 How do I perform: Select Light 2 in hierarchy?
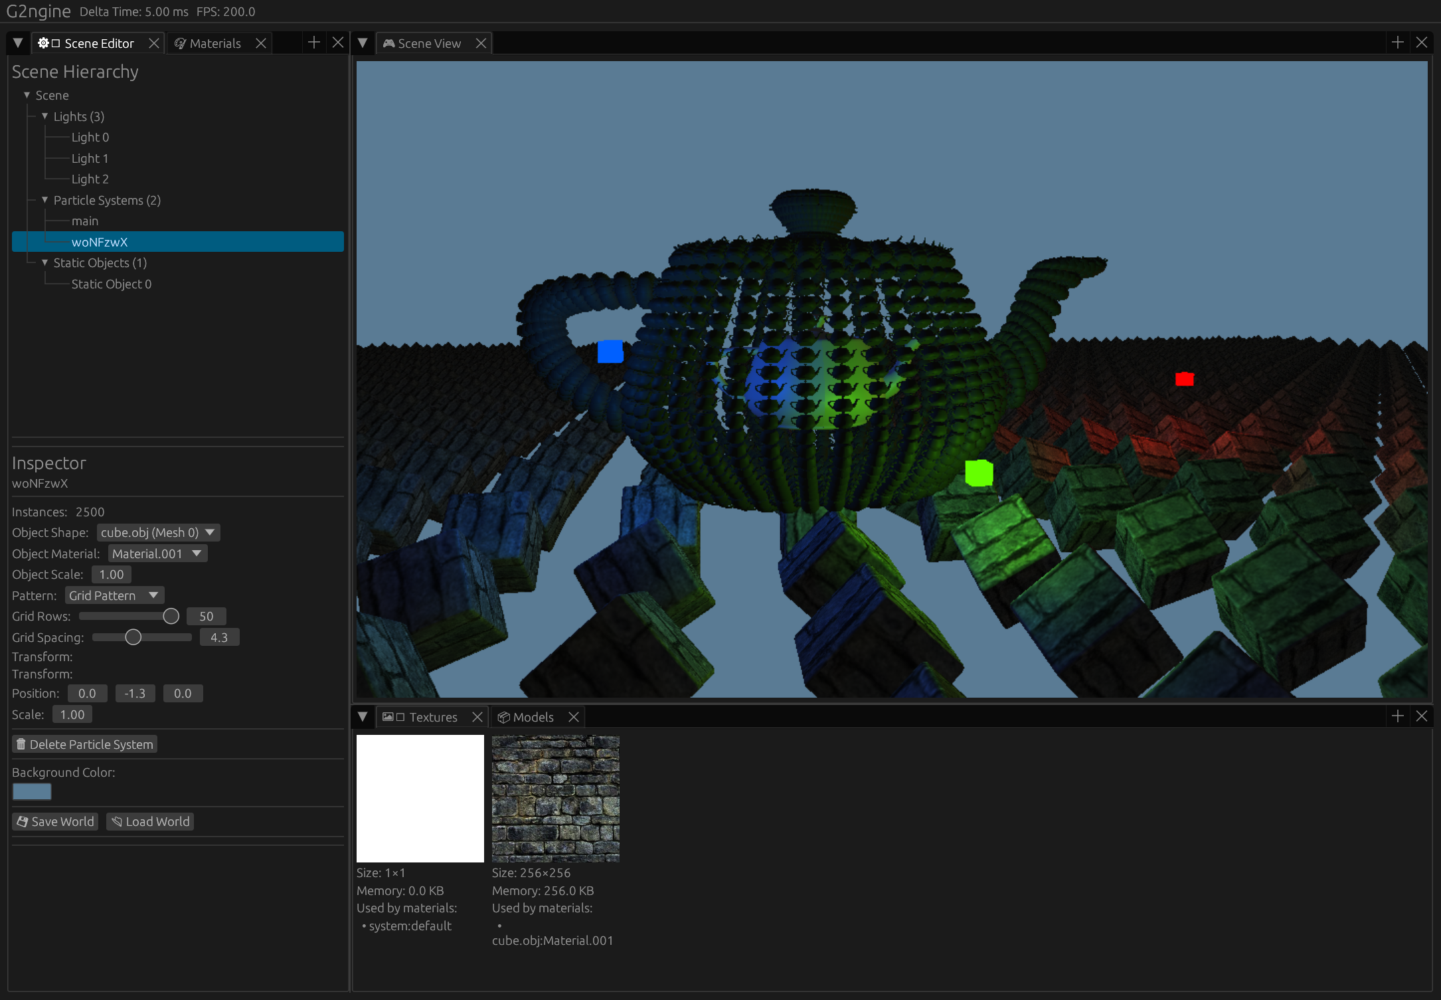point(90,179)
